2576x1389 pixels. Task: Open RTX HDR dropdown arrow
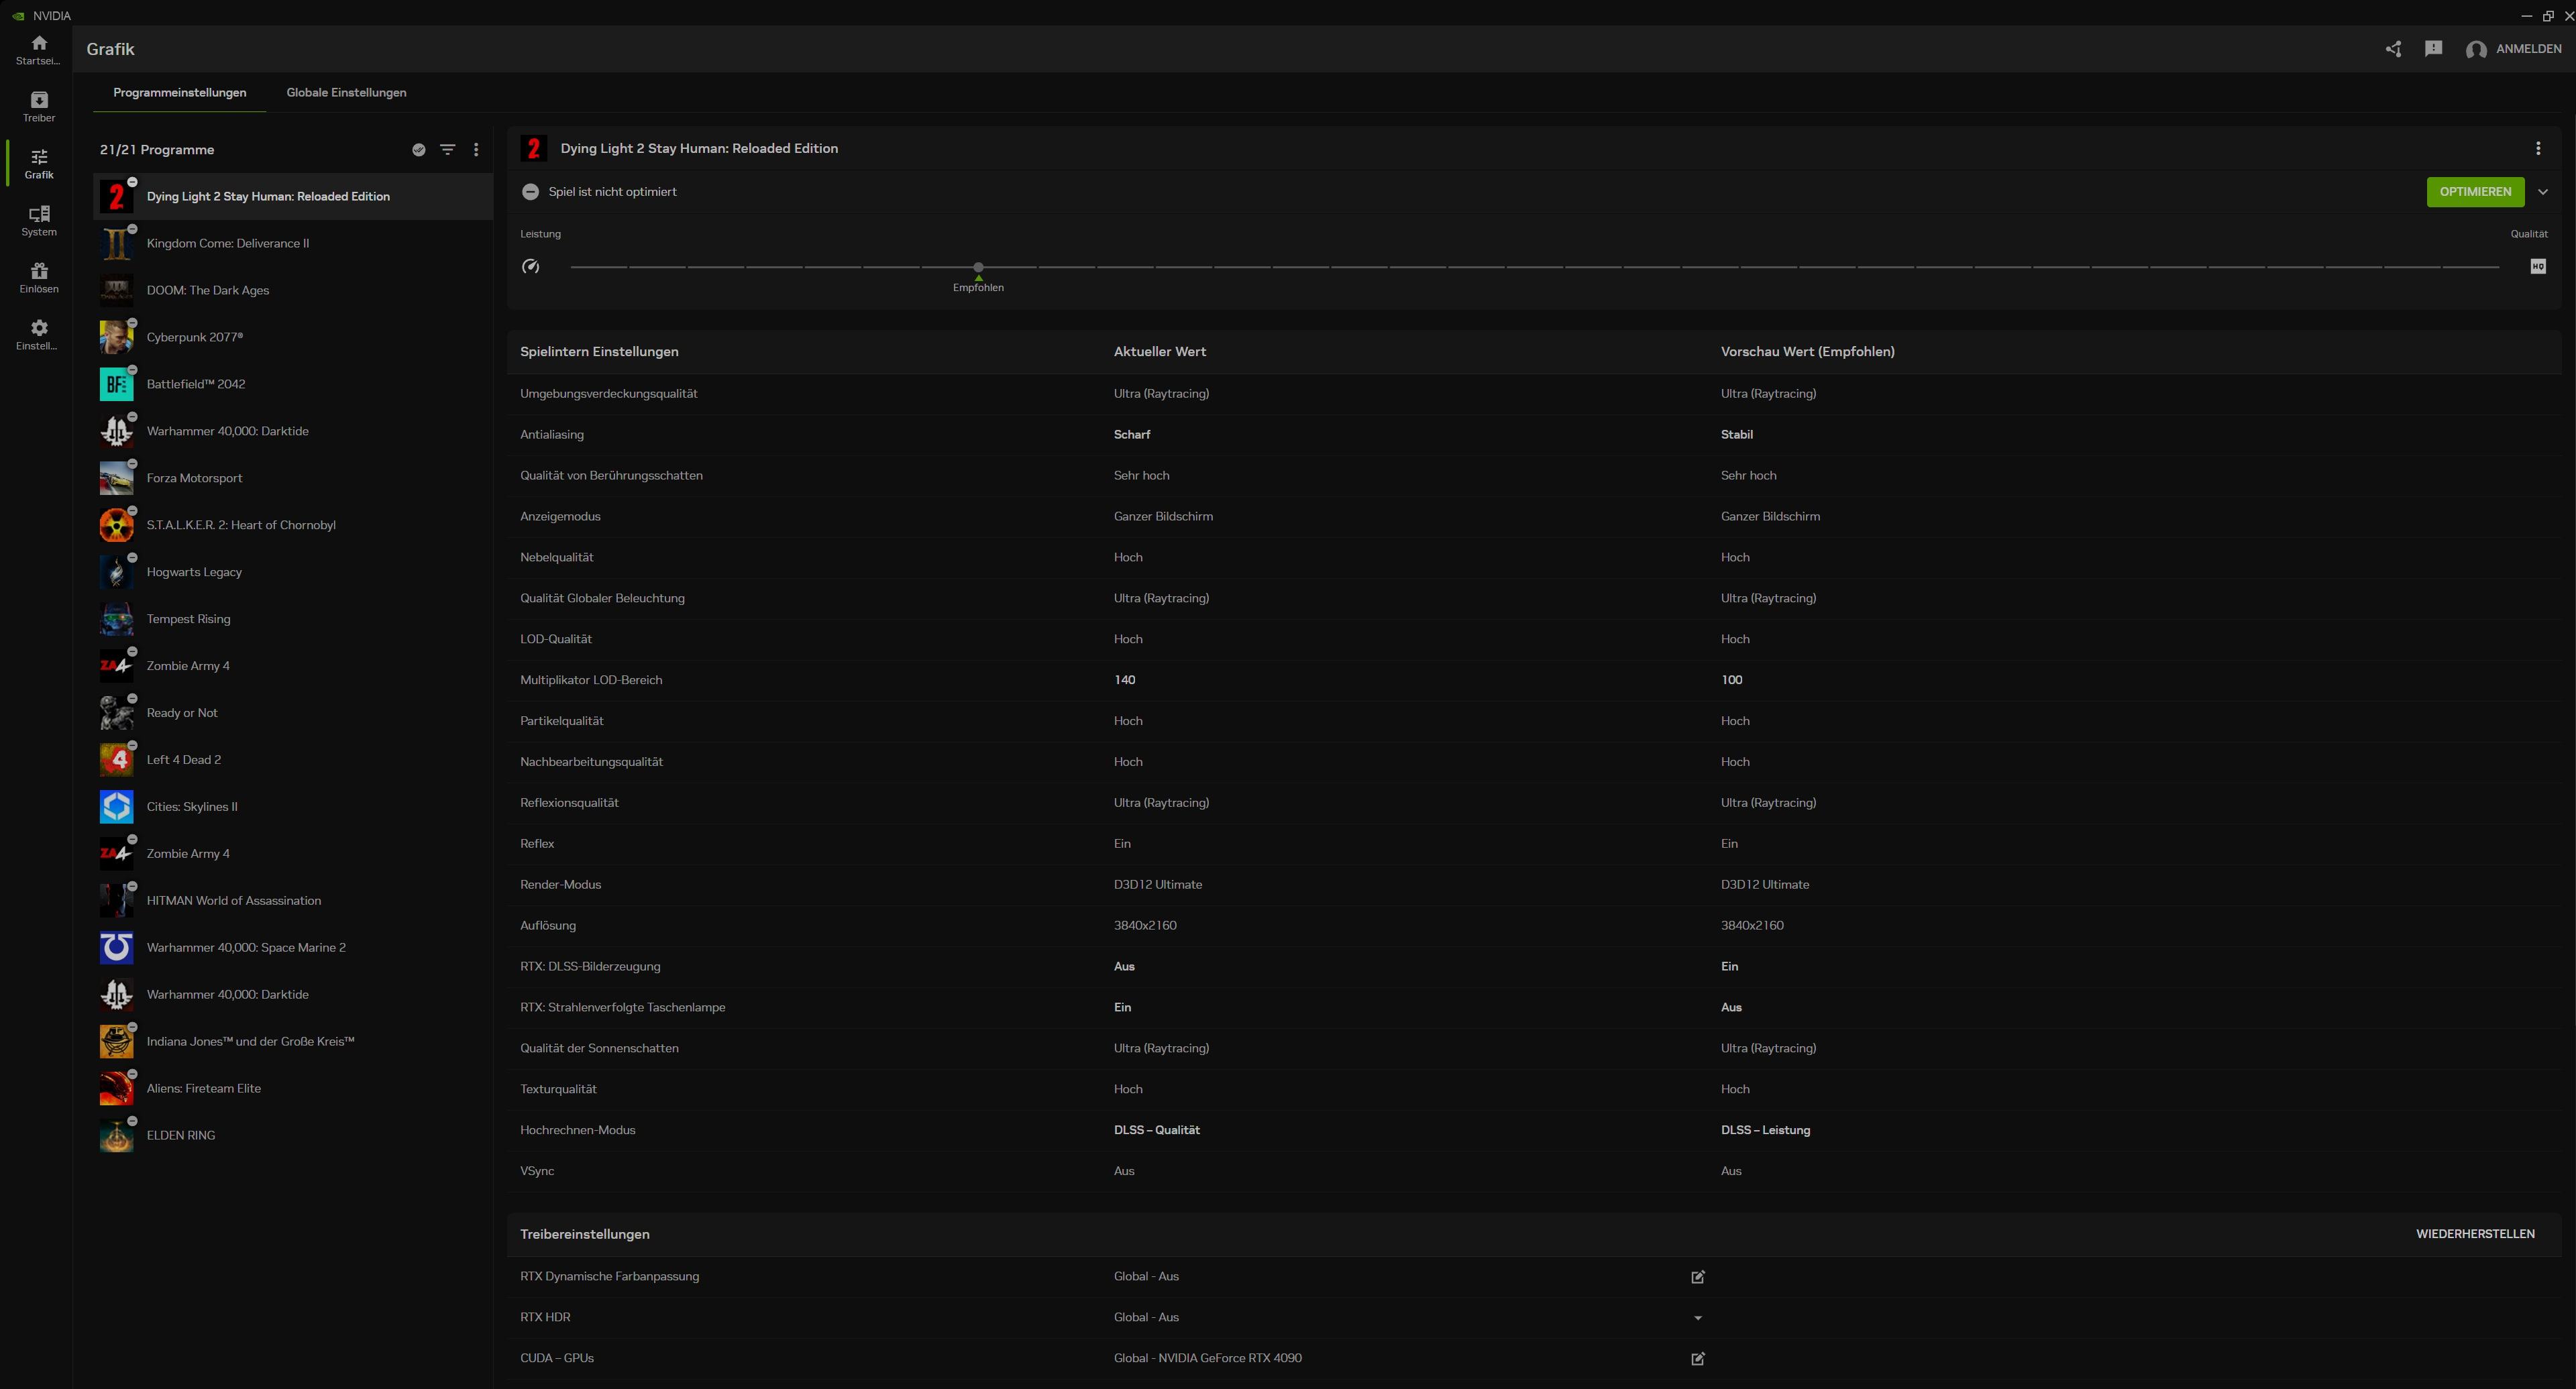pyautogui.click(x=1698, y=1318)
